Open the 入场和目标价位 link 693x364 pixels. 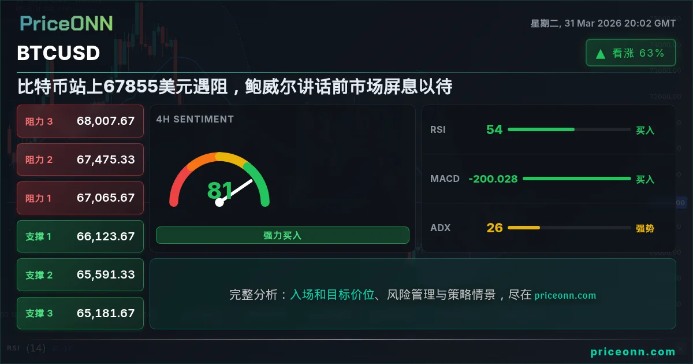click(x=332, y=295)
